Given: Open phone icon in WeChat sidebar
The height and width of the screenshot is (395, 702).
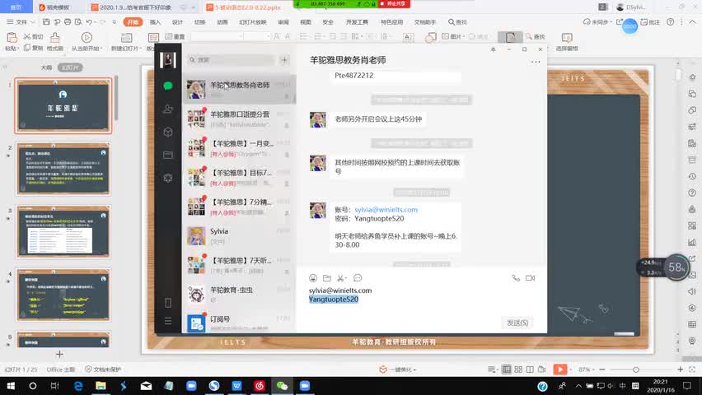Looking at the screenshot, I should [168, 303].
